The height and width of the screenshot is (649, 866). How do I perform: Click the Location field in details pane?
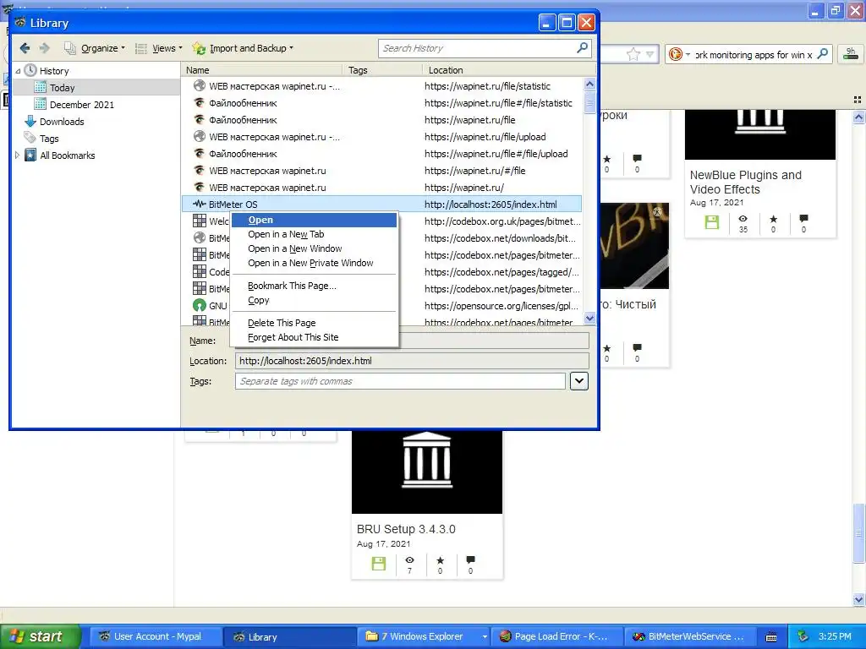coord(412,361)
